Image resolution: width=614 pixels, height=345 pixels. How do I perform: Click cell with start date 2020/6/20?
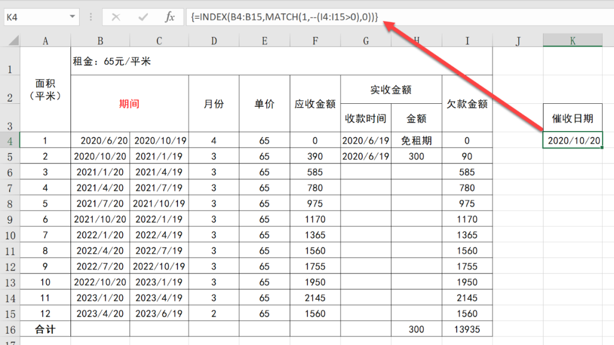[x=100, y=140]
